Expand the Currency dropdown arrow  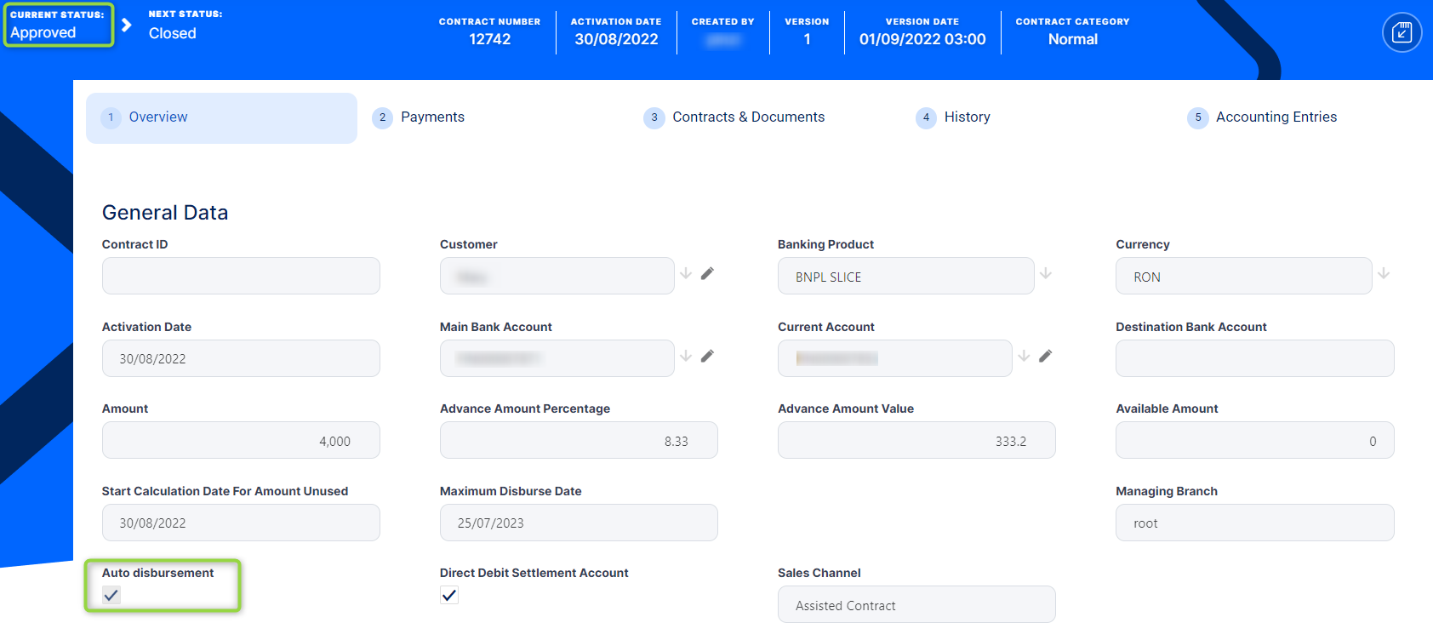tap(1384, 274)
